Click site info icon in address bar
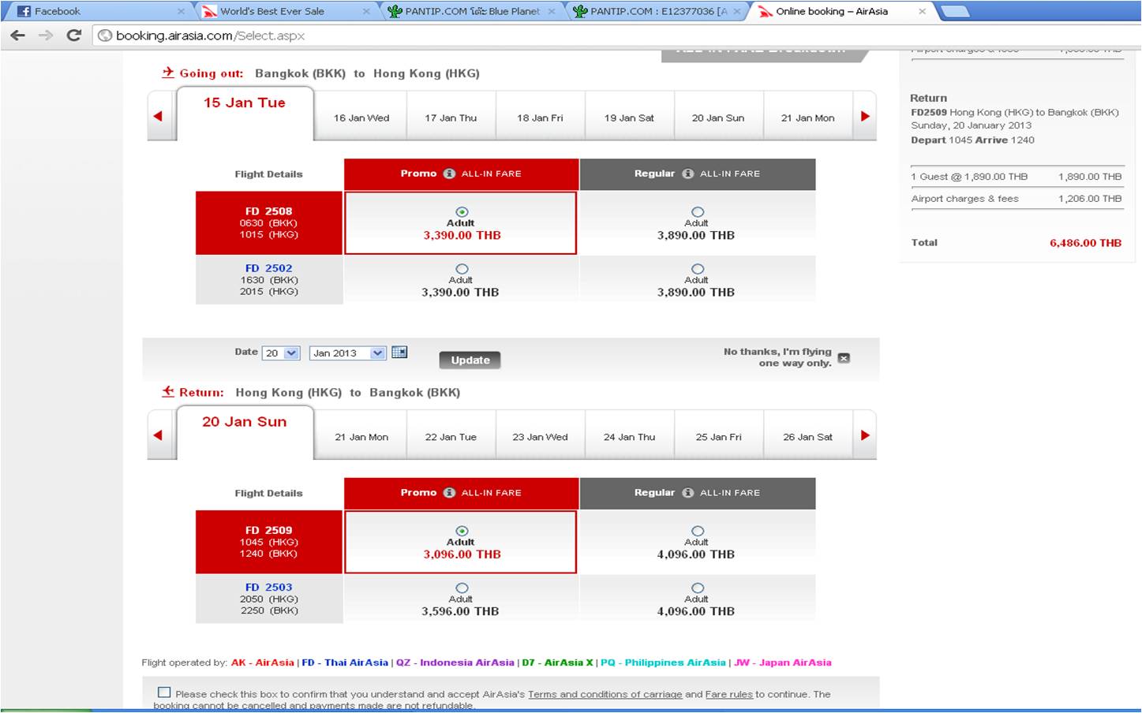 pyautogui.click(x=104, y=35)
